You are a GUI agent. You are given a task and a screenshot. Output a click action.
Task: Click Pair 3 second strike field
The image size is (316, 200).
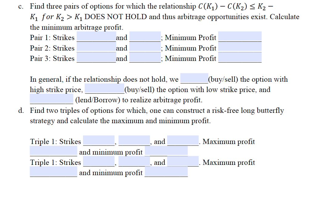(145, 58)
